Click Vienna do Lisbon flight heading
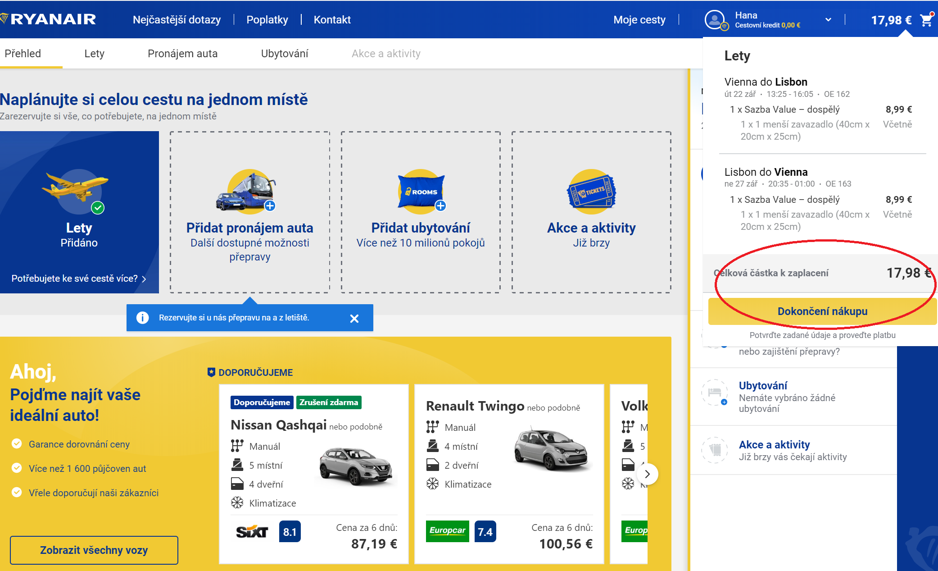Screen dimensions: 938x571 pyautogui.click(x=766, y=82)
